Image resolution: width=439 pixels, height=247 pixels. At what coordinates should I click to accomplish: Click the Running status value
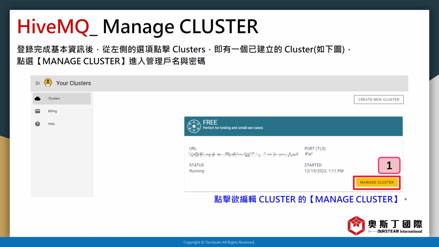(197, 171)
